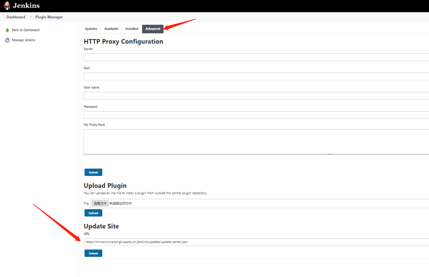The height and width of the screenshot is (277, 429).
Task: Open Back to Dashboard link
Action: [x=26, y=30]
